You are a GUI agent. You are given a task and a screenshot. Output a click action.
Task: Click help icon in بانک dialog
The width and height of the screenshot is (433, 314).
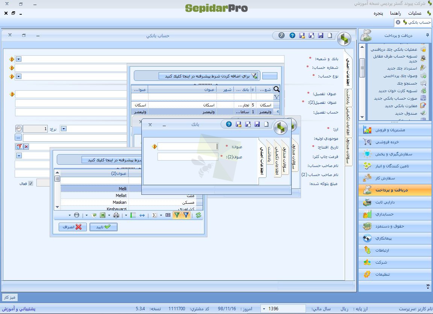click(x=229, y=124)
